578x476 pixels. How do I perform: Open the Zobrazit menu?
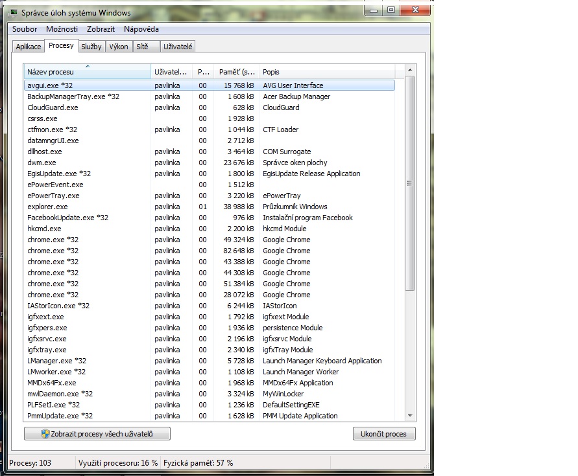point(101,29)
